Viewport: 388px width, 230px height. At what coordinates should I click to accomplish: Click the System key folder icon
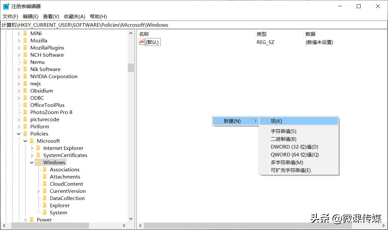pos(45,212)
